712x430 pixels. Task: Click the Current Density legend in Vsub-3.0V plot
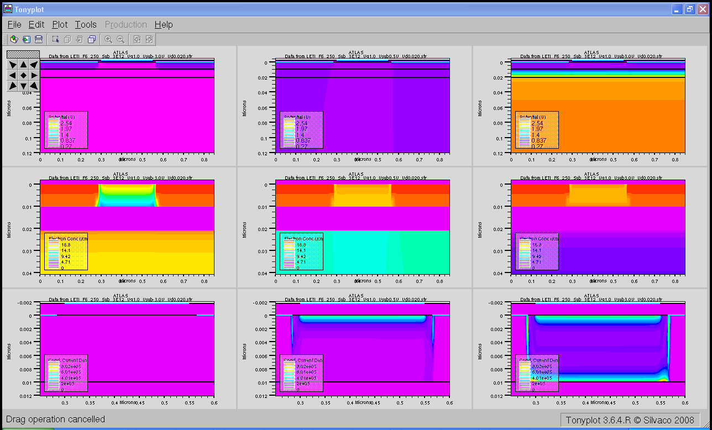(x=66, y=373)
